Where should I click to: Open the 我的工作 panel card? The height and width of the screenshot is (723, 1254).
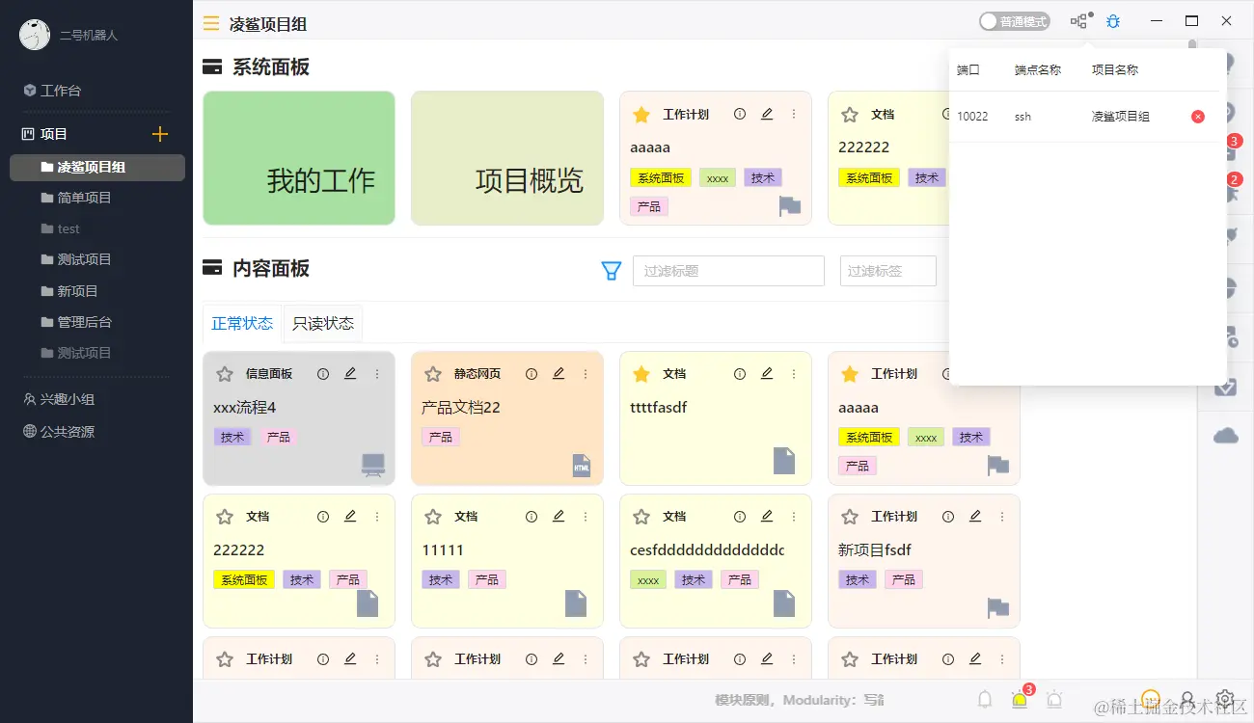pos(299,158)
